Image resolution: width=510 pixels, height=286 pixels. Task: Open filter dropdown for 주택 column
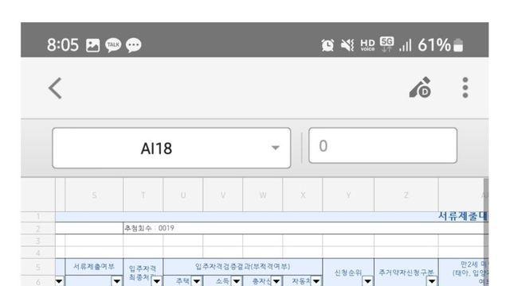coord(197,281)
